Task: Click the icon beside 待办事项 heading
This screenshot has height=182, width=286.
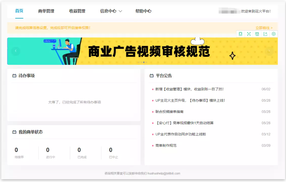Action: 14,76
